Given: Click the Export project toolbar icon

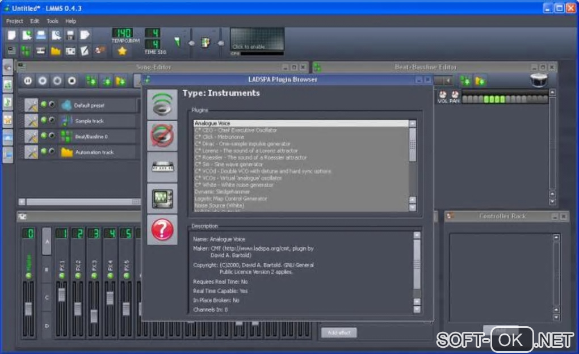Looking at the screenshot, I should (85, 35).
